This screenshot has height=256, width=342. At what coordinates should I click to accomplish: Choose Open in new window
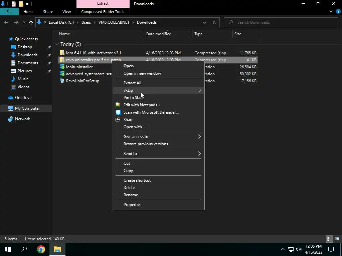tap(158, 73)
